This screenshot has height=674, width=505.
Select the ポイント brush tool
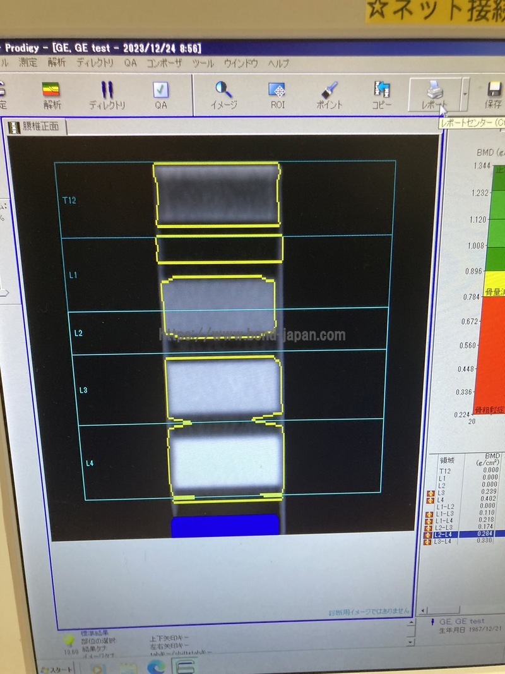[x=329, y=95]
